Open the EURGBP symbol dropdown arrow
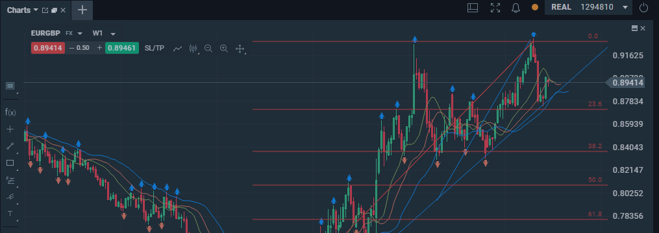Image resolution: width=659 pixels, height=233 pixels. point(80,34)
